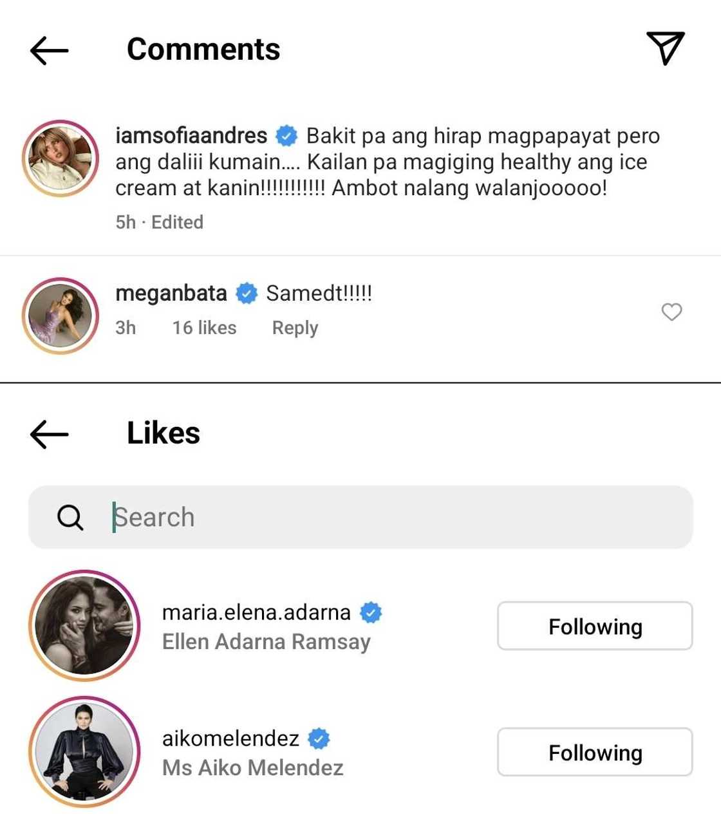Screen dimensions: 721x817
Task: View 16 likes on meganbata's comment
Action: (x=204, y=328)
